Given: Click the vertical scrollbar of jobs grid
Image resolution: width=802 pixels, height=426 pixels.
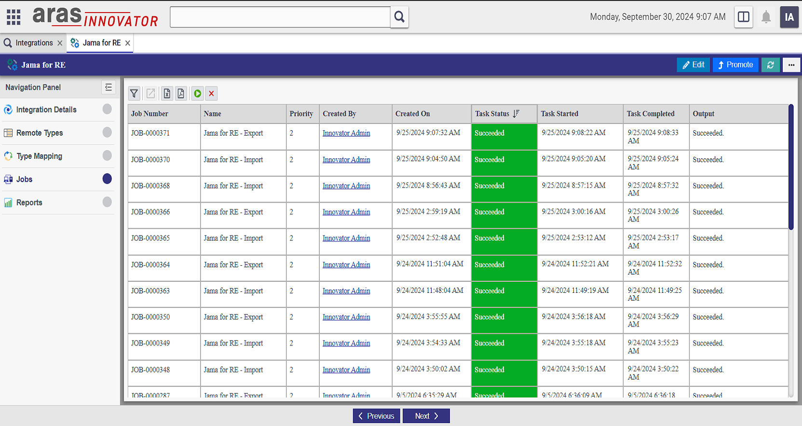Looking at the screenshot, I should pyautogui.click(x=791, y=167).
